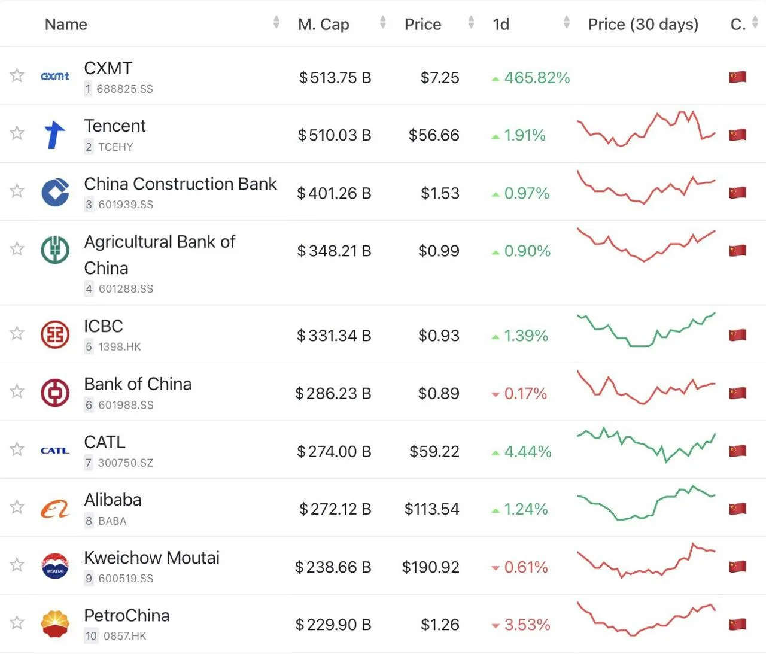Click the Agricultural Bank of China logo
This screenshot has width=766, height=654.
(x=55, y=250)
